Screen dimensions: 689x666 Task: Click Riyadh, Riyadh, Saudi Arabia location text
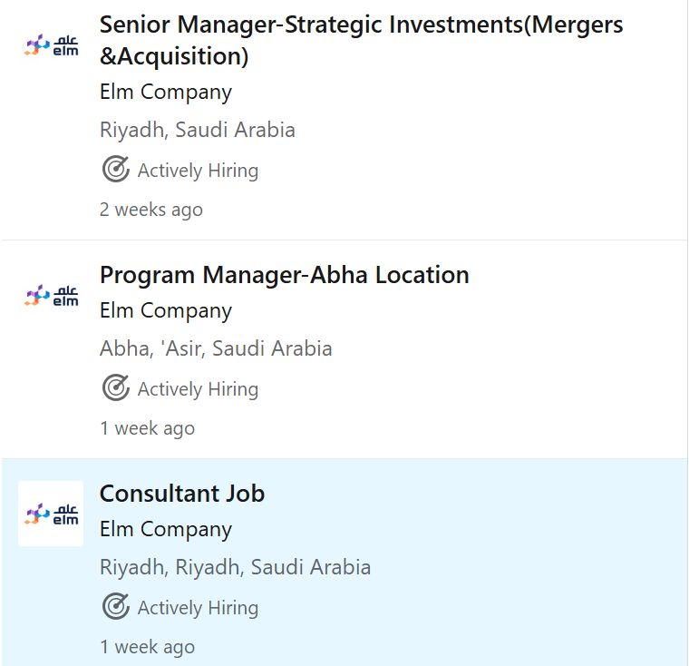tap(235, 567)
